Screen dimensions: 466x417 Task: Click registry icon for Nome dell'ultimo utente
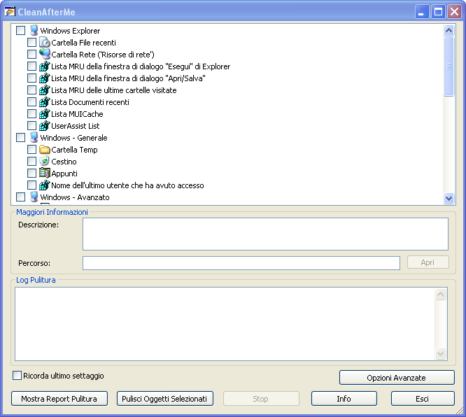tap(45, 185)
